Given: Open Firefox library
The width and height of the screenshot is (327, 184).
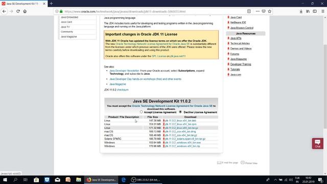Looking at the screenshot, I should click(x=308, y=11).
